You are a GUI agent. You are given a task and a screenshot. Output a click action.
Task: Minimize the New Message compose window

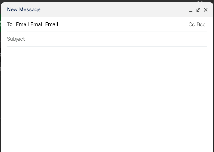tap(191, 10)
